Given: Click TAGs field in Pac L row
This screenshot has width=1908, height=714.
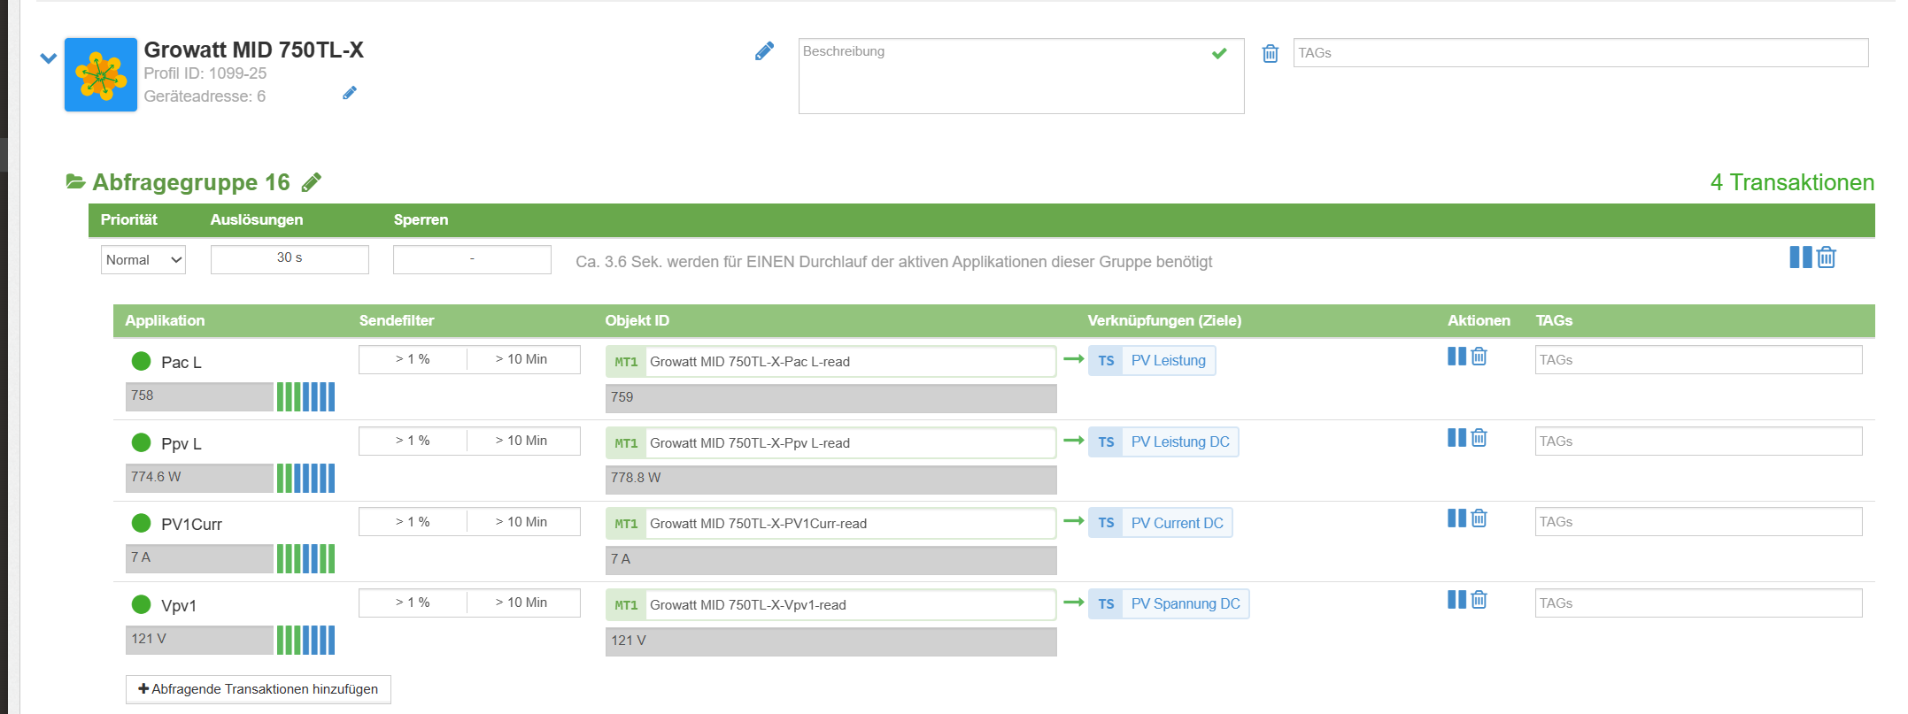Looking at the screenshot, I should coord(1698,359).
